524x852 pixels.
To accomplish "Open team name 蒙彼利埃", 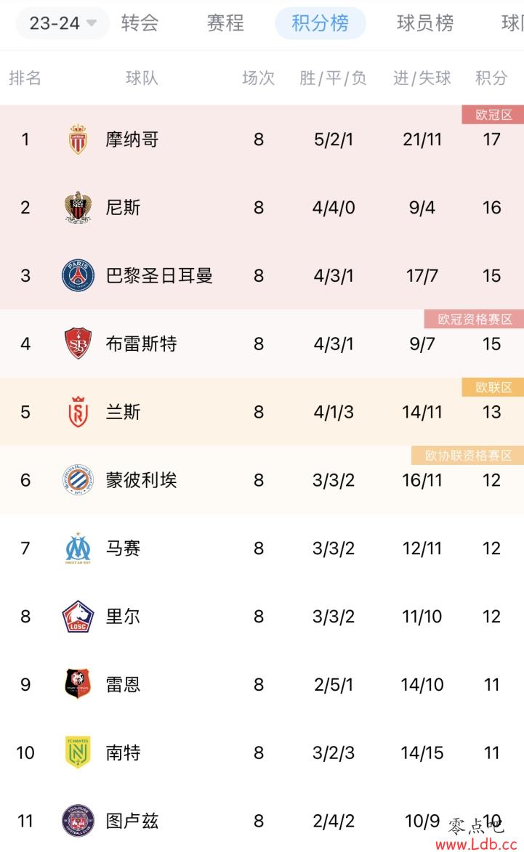I will pyautogui.click(x=142, y=480).
